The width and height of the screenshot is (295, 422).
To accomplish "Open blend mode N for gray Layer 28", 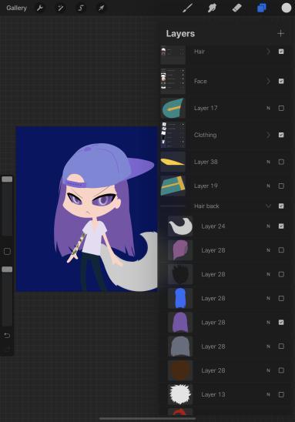I will pyautogui.click(x=268, y=347).
